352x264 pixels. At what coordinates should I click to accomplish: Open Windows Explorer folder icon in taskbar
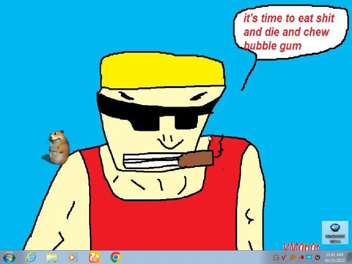(x=52, y=257)
